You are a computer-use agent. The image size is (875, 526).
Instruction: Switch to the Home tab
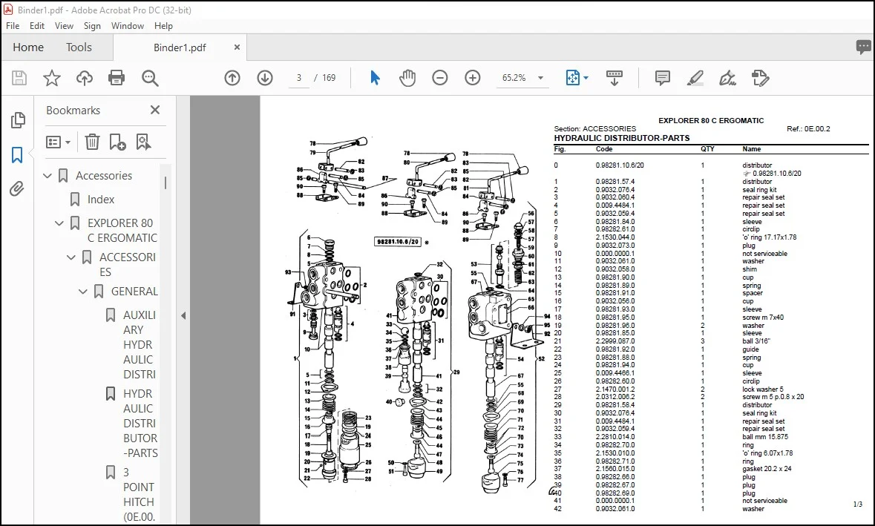pyautogui.click(x=28, y=47)
